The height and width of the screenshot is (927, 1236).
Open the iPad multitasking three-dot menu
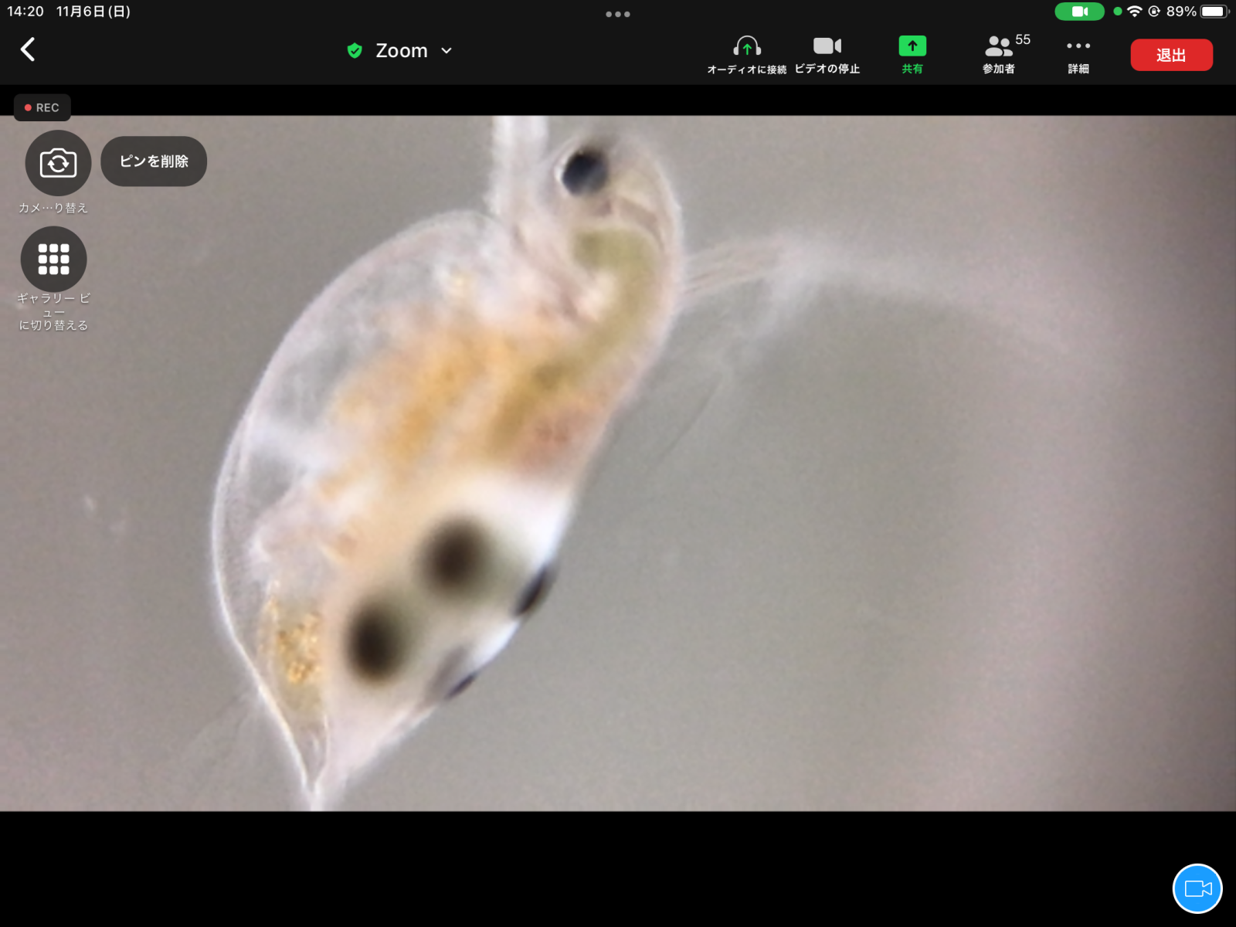(x=617, y=14)
